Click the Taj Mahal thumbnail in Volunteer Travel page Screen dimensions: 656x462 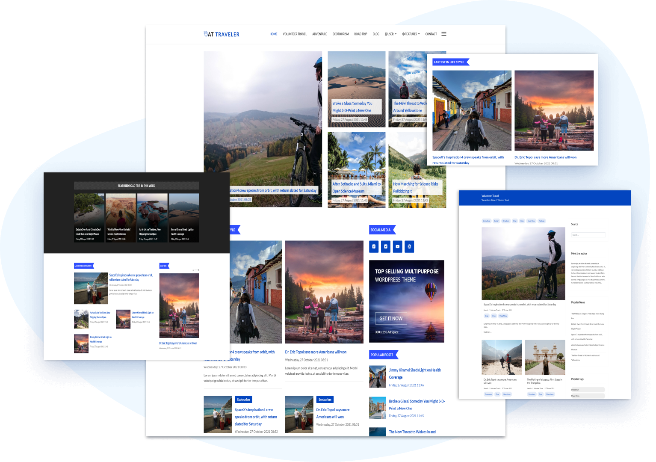tap(545, 358)
